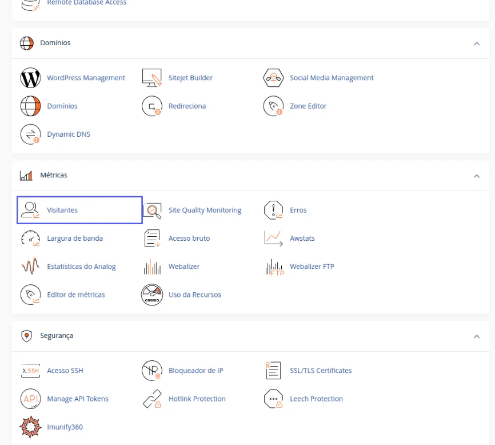Open the Sitejet Builder link
495x445 pixels.
(x=190, y=78)
